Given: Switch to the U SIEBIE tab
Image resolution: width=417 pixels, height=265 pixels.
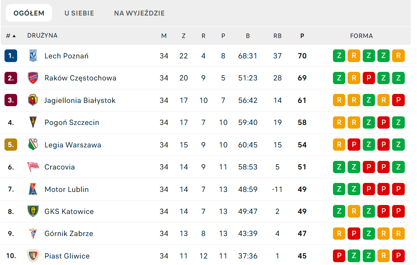Looking at the screenshot, I should click(79, 13).
